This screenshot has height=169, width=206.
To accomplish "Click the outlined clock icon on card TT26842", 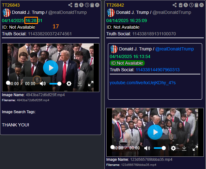I will pos(191,5).
